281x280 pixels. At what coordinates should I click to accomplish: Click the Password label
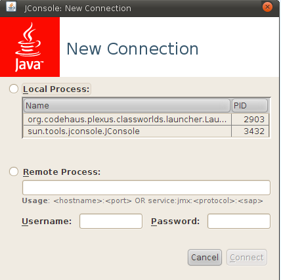point(175,222)
